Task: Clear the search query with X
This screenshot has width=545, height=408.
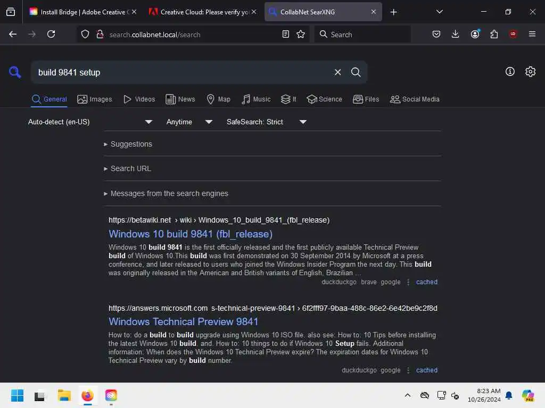Action: click(337, 72)
